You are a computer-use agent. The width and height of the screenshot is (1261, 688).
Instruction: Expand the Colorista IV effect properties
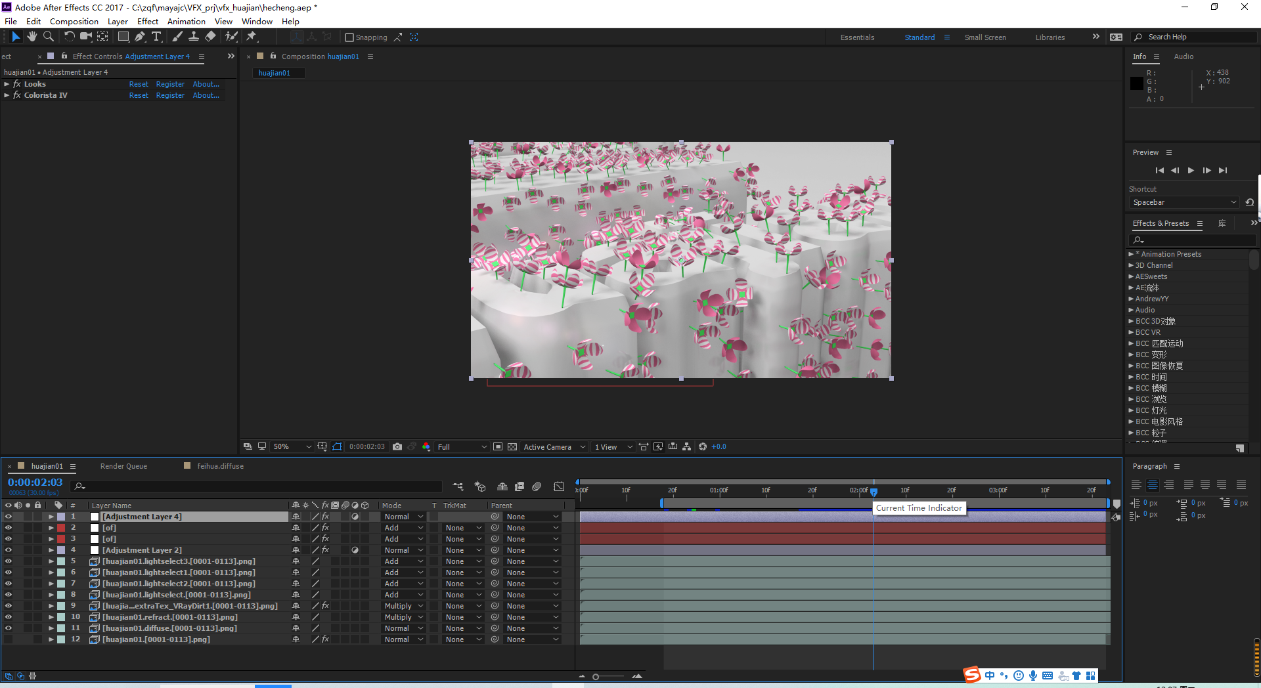tap(7, 95)
